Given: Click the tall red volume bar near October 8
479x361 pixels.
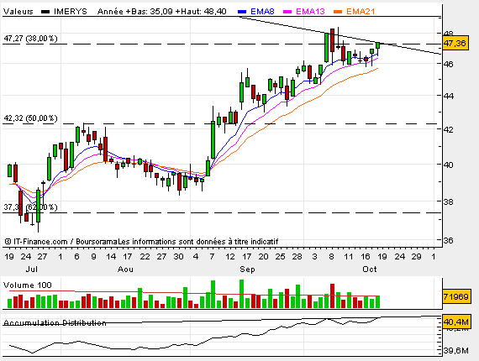Looking at the screenshot, I should (333, 296).
